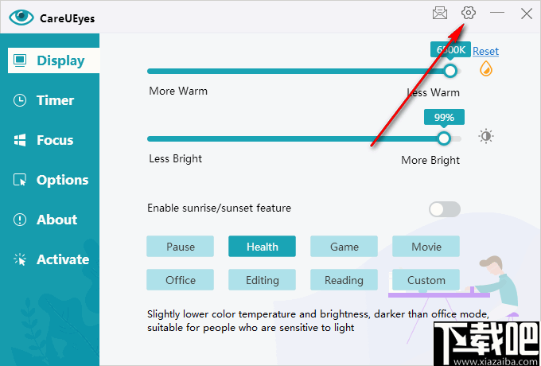Choose the Game mode button

tap(344, 247)
